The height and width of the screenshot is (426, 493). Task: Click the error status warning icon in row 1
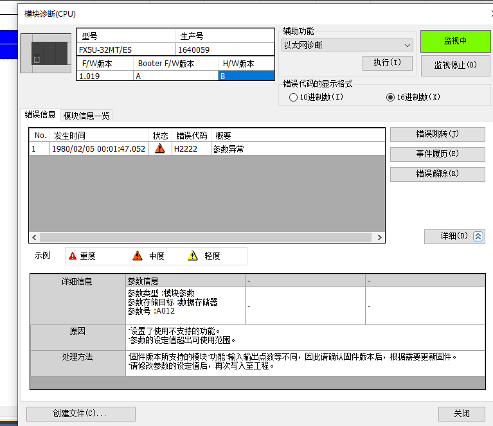click(160, 149)
